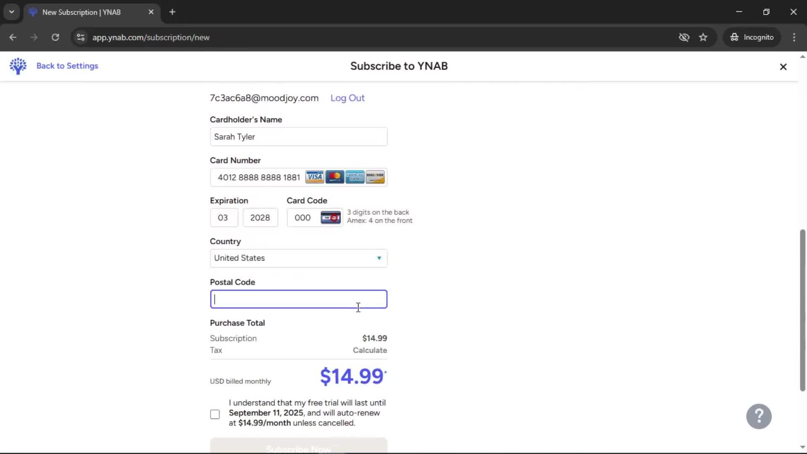The image size is (807, 454).
Task: Close the subscribe dialog with X
Action: click(783, 67)
